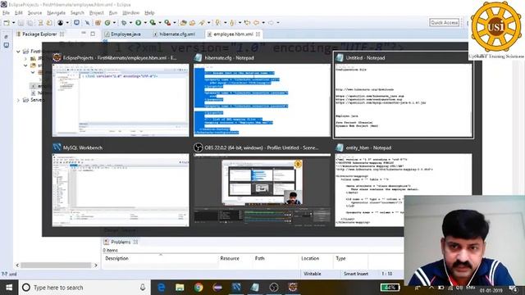The height and width of the screenshot is (295, 525).
Task: Click the Package Explorer scroll left arrow
Action: click(17, 265)
